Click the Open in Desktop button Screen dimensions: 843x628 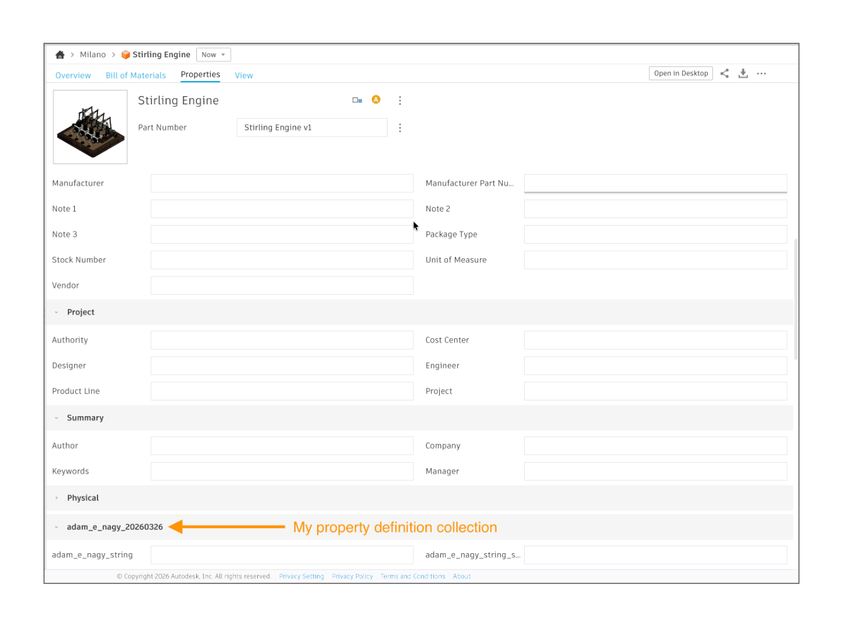pyautogui.click(x=681, y=74)
